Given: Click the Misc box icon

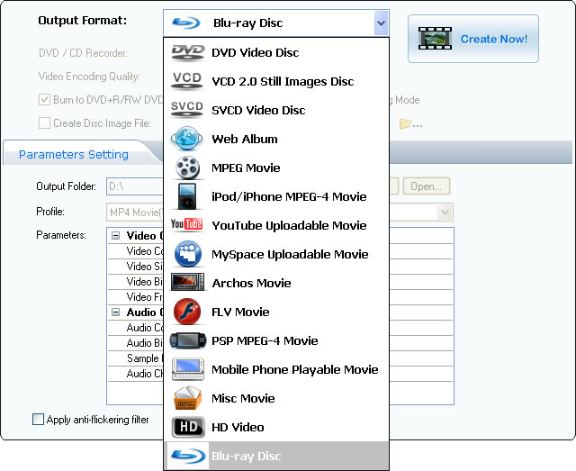Looking at the screenshot, I should click(x=187, y=398).
